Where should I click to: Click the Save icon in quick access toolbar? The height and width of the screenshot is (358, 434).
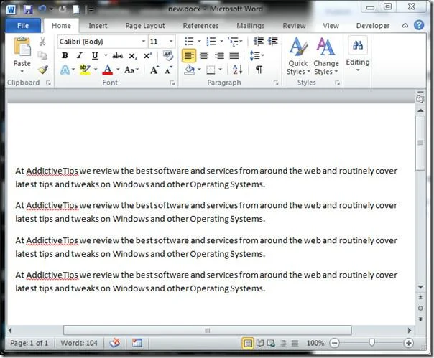[x=28, y=9]
